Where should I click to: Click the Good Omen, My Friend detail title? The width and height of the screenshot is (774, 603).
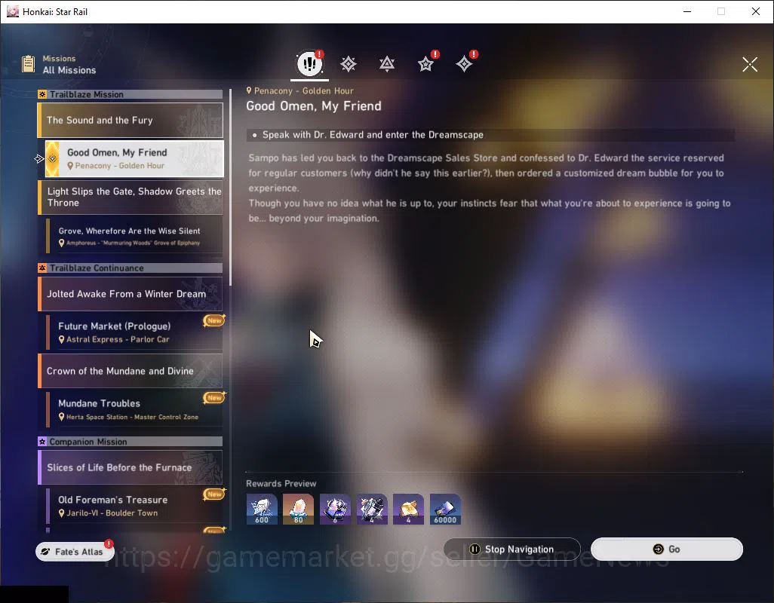pyautogui.click(x=314, y=106)
